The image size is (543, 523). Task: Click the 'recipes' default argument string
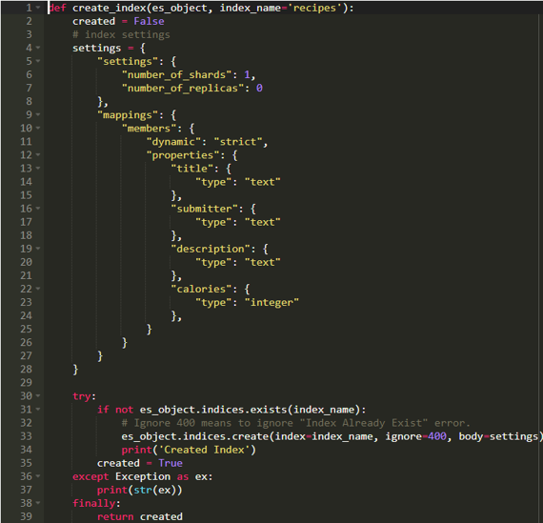[314, 8]
